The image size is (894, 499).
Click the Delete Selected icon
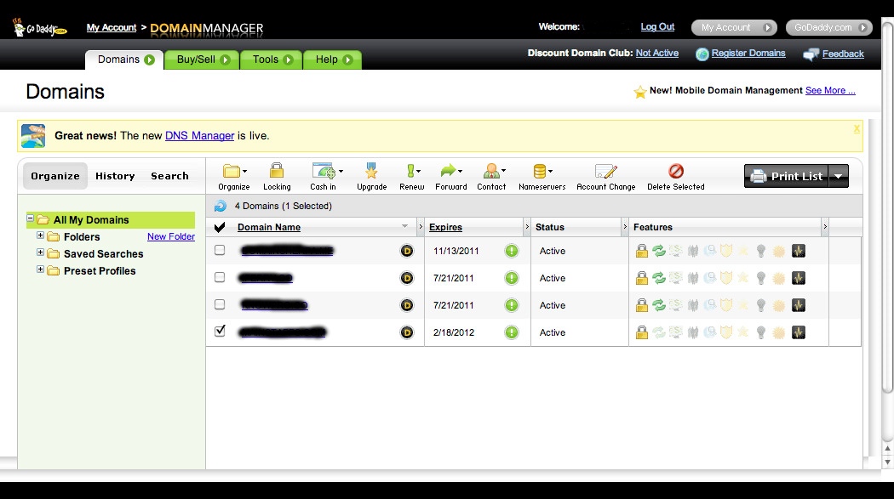click(676, 171)
